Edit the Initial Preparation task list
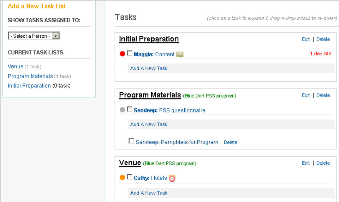Image resolution: width=339 pixels, height=202 pixels. (x=306, y=39)
